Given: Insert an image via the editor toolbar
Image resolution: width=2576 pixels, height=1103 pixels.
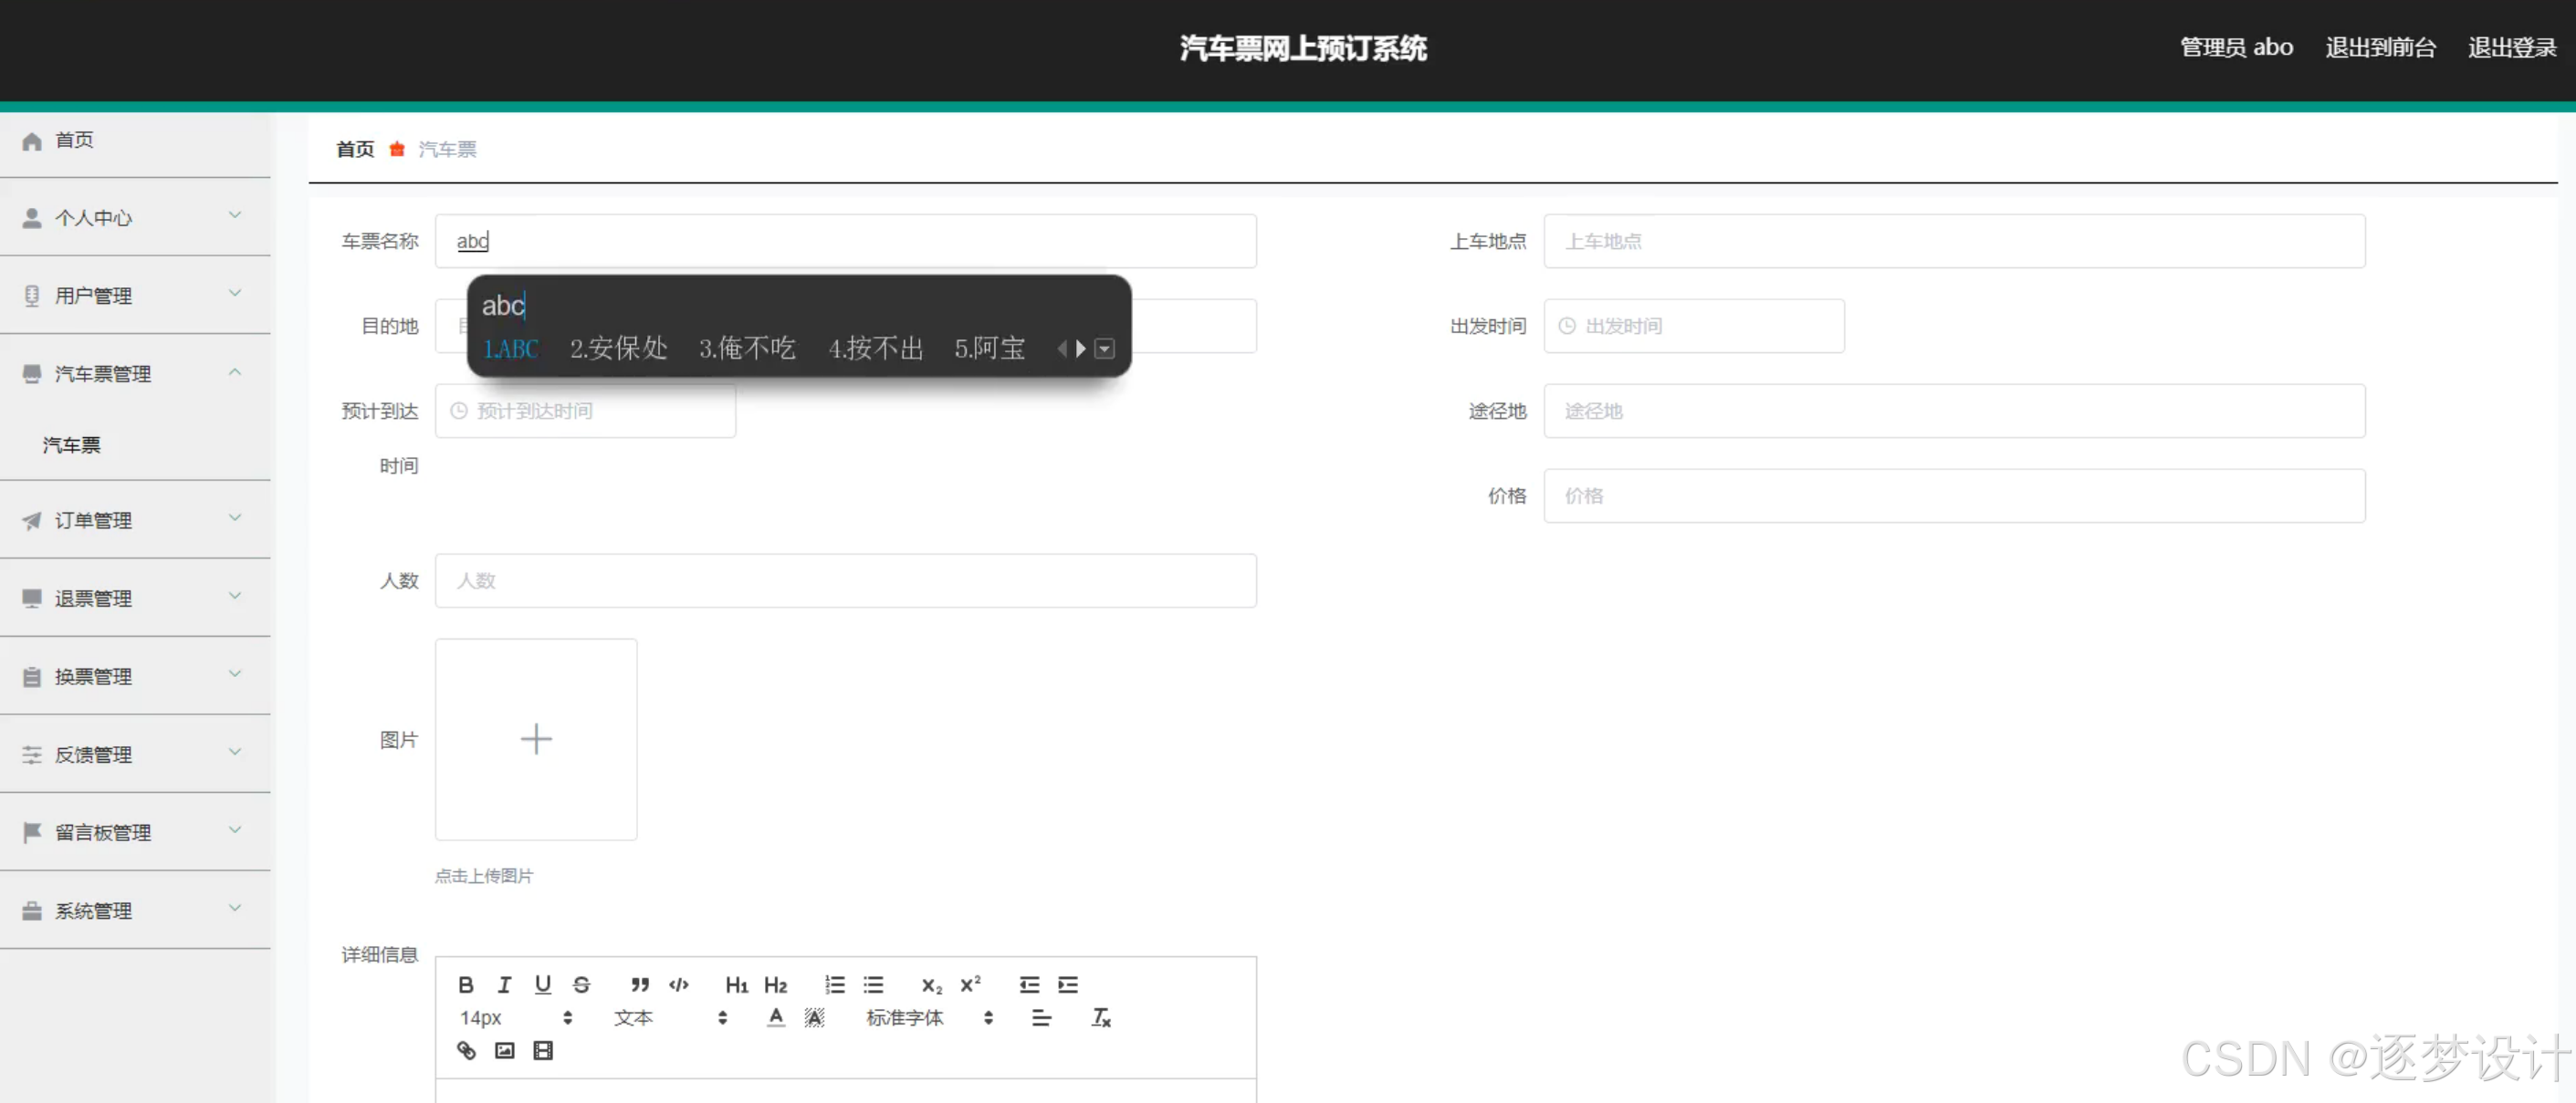Looking at the screenshot, I should [x=504, y=1050].
